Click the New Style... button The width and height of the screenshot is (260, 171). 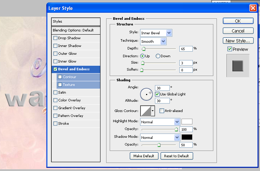[238, 41]
